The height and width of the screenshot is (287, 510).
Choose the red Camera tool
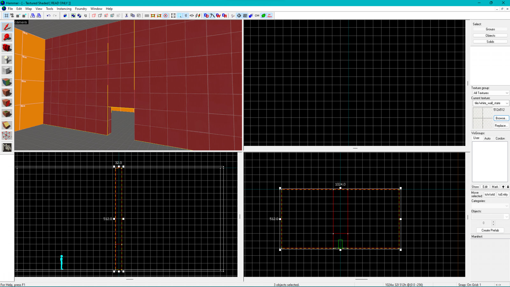[7, 48]
